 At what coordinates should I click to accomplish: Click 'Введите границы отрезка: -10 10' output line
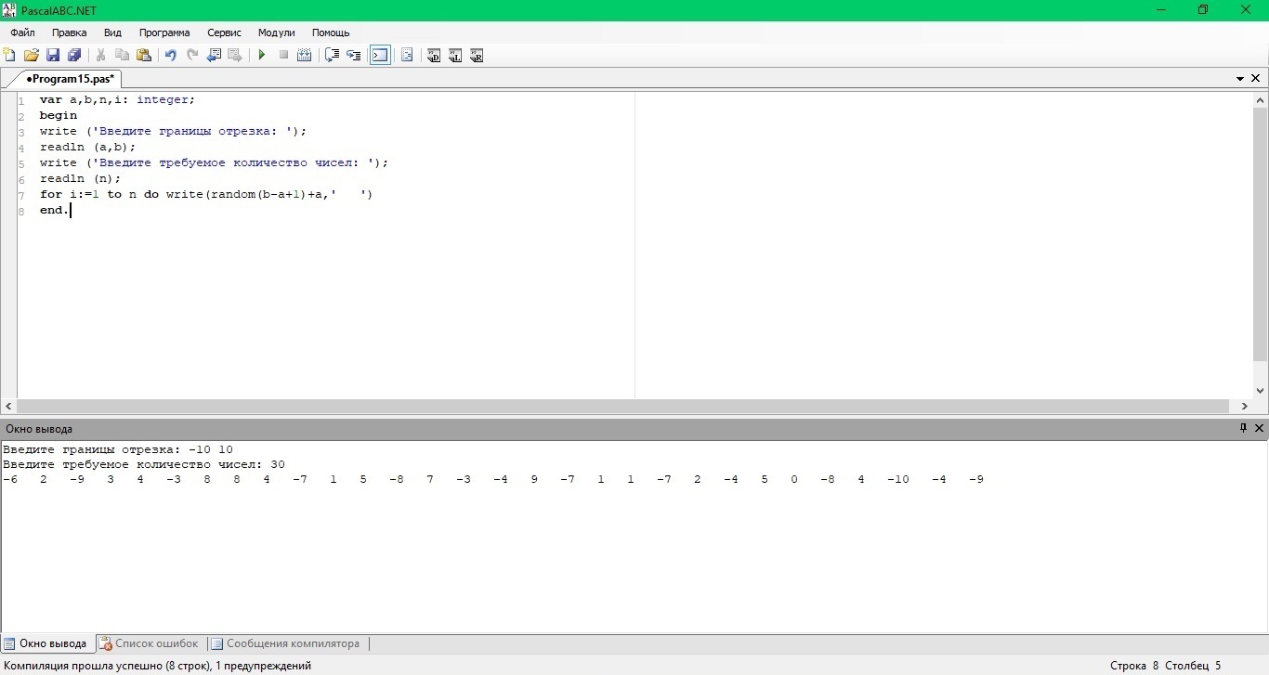[118, 449]
